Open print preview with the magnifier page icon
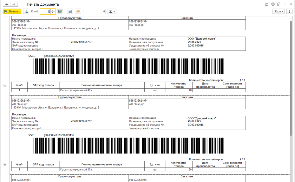Screen dimensions: 295x182 (26, 11)
